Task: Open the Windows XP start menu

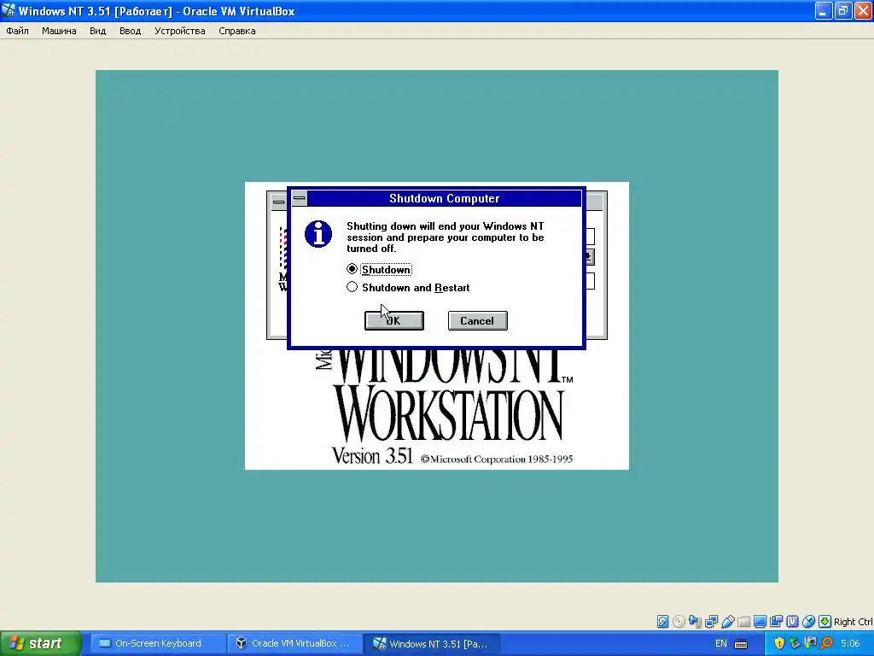Action: (40, 643)
